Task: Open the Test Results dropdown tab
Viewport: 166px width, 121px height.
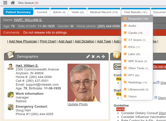Action: point(136,12)
